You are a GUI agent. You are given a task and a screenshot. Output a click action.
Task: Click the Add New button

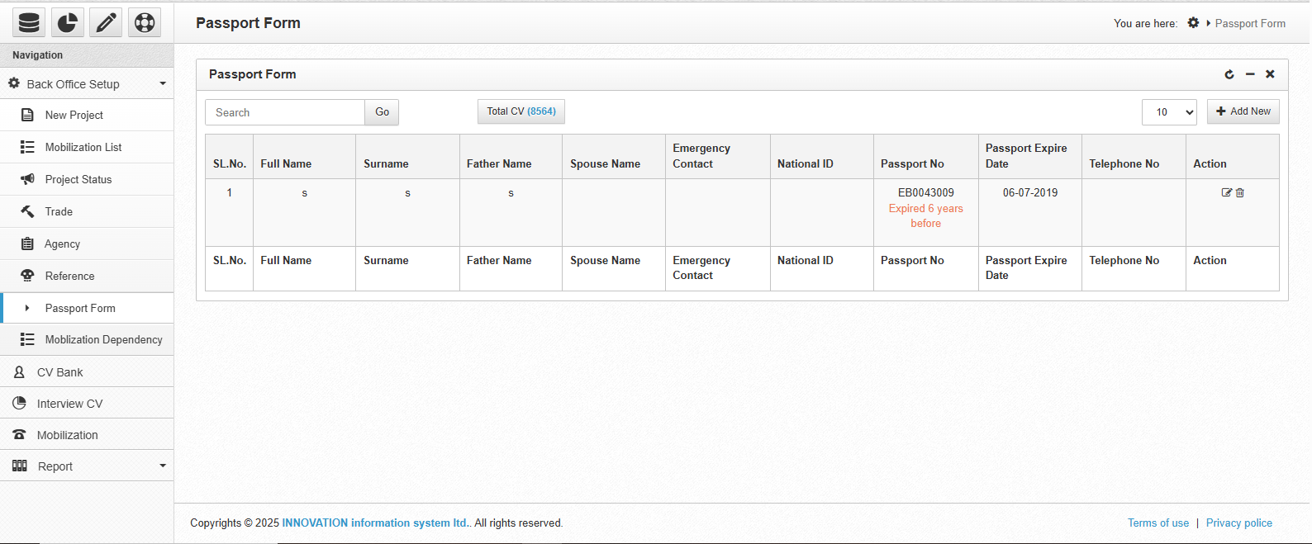point(1243,111)
